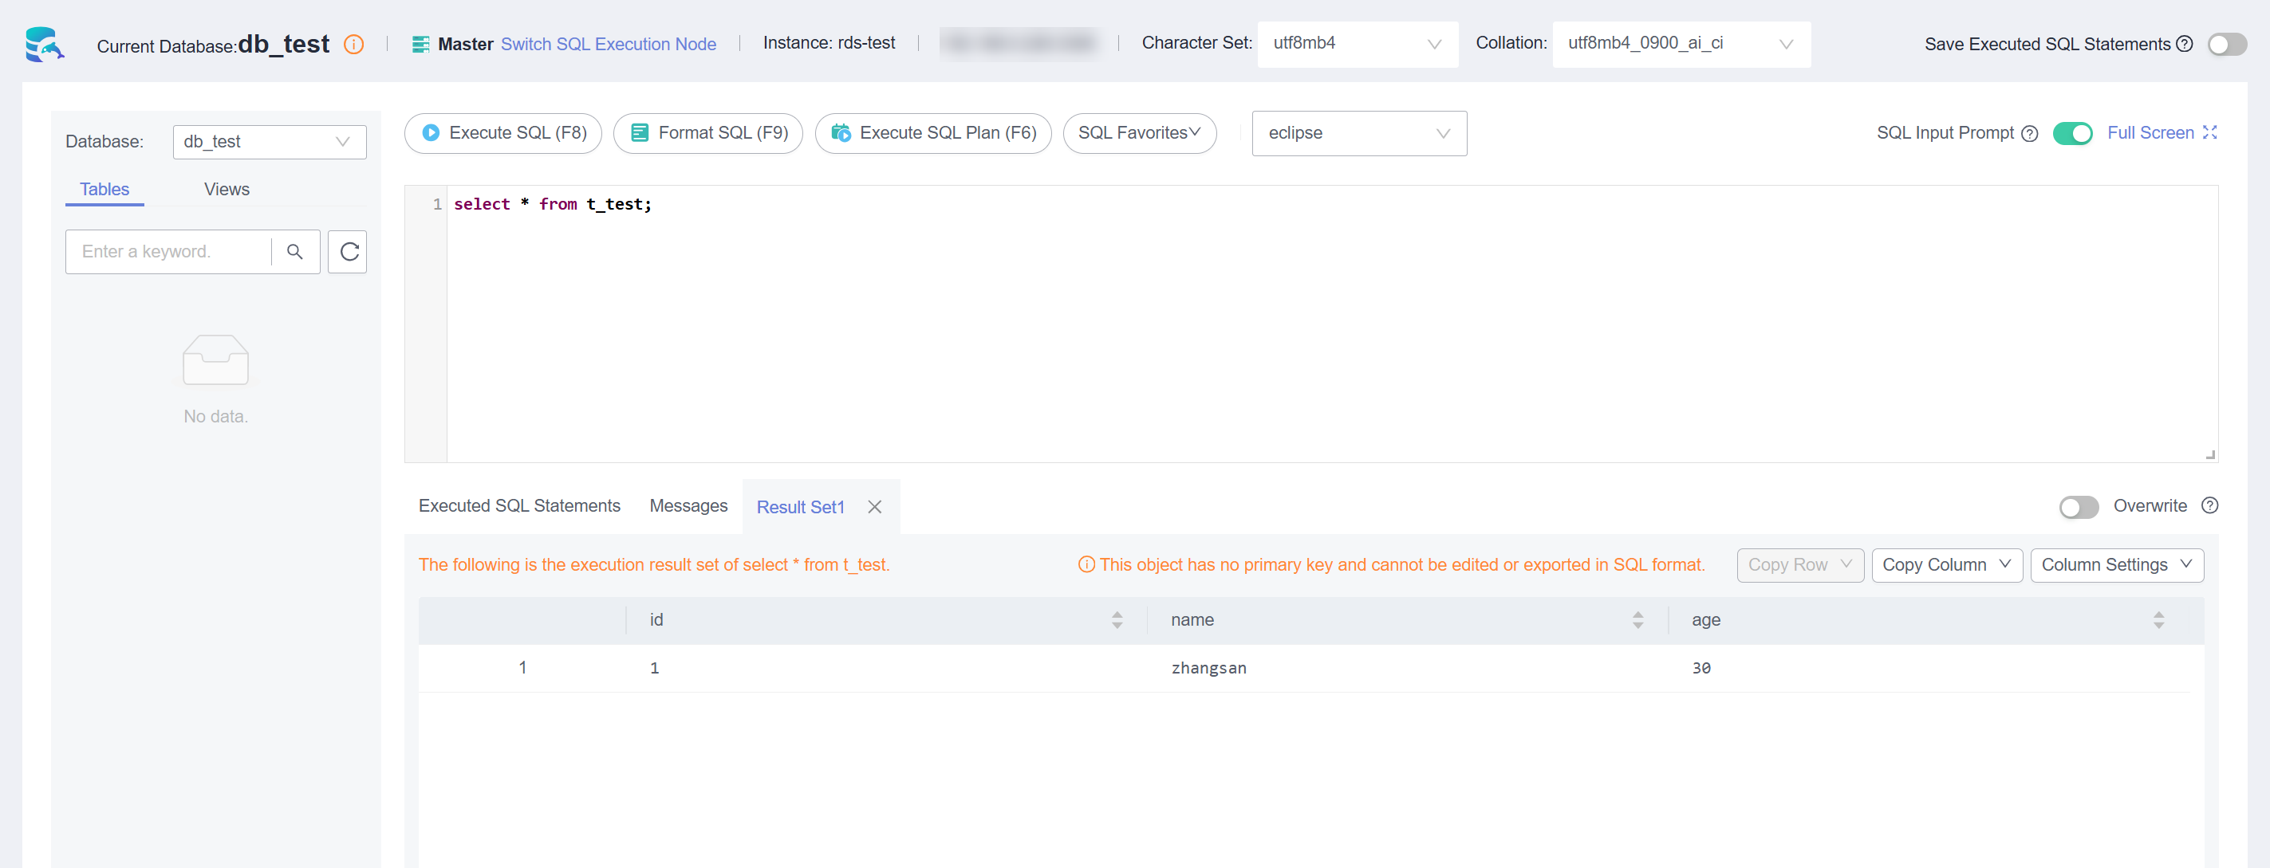
Task: Click the help icon next to Overwrite
Action: (2209, 505)
